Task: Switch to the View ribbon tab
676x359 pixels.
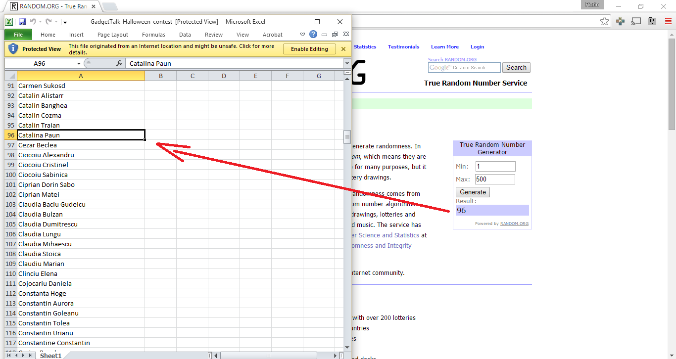Action: tap(242, 35)
